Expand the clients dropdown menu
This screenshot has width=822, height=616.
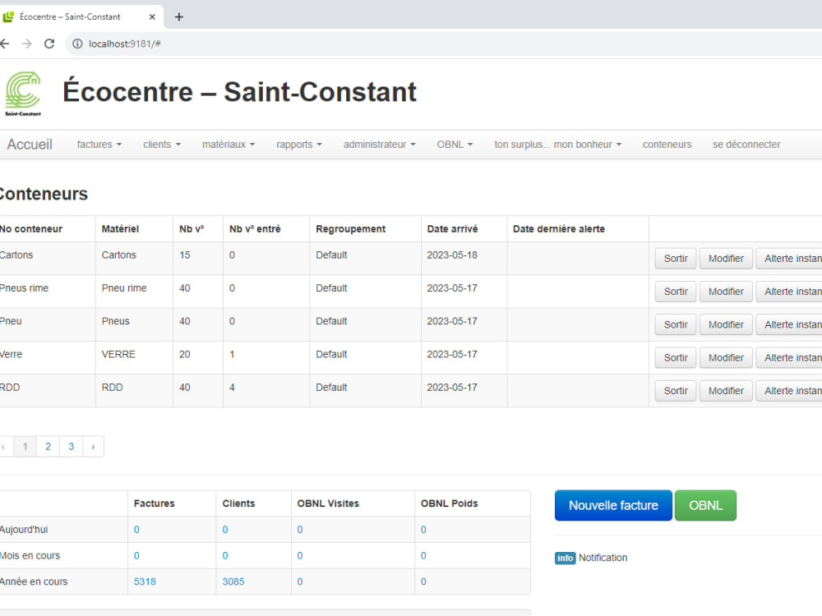162,145
